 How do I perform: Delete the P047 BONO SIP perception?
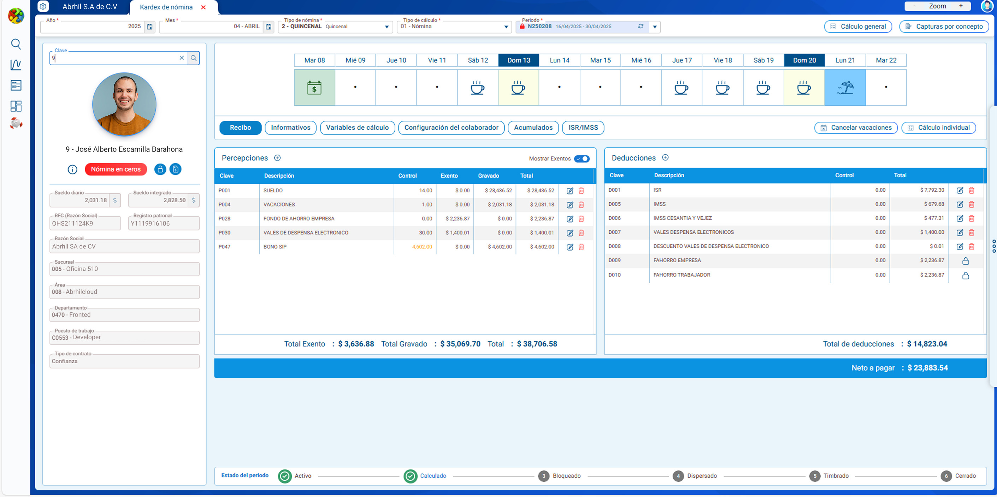click(x=581, y=247)
